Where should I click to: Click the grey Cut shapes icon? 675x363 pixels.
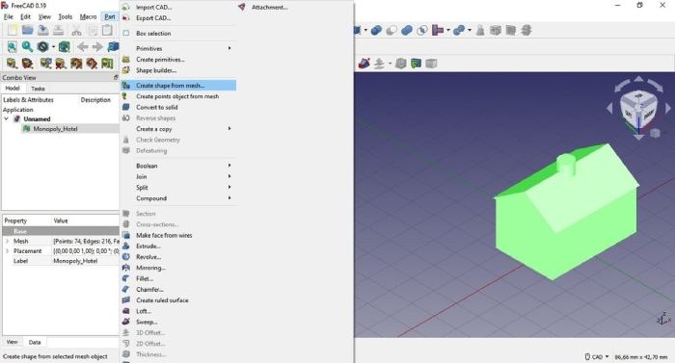391,30
